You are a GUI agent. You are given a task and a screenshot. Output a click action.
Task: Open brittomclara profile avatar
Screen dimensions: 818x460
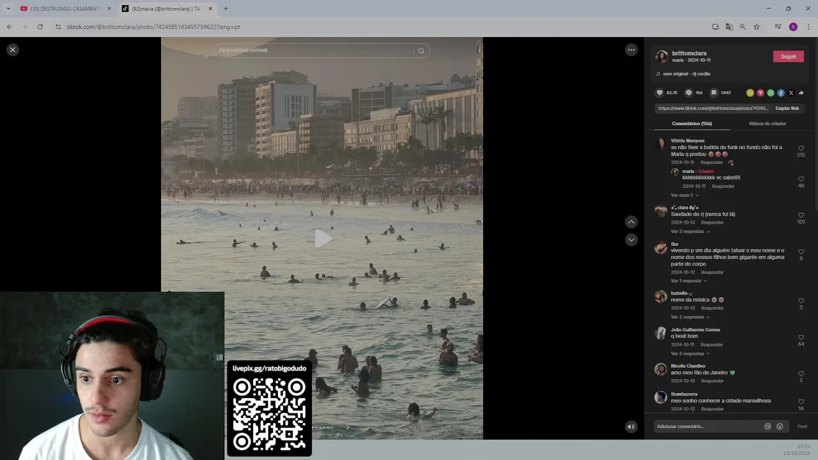(662, 57)
